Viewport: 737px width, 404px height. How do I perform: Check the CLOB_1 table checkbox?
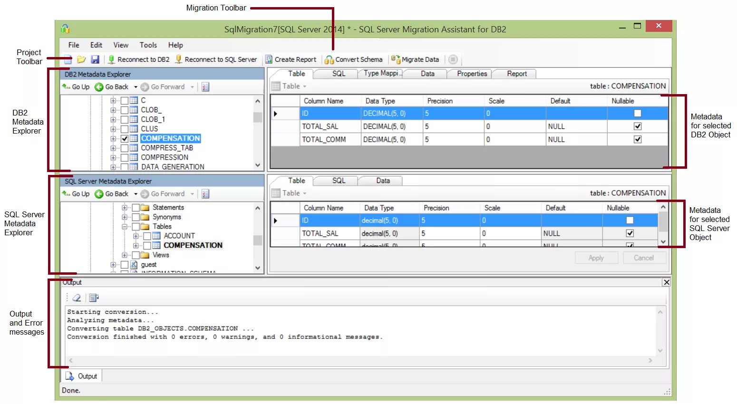[125, 119]
